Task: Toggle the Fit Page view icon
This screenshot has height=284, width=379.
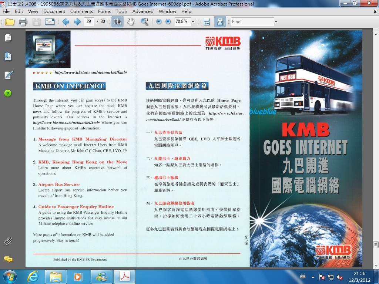Action: click(220, 22)
